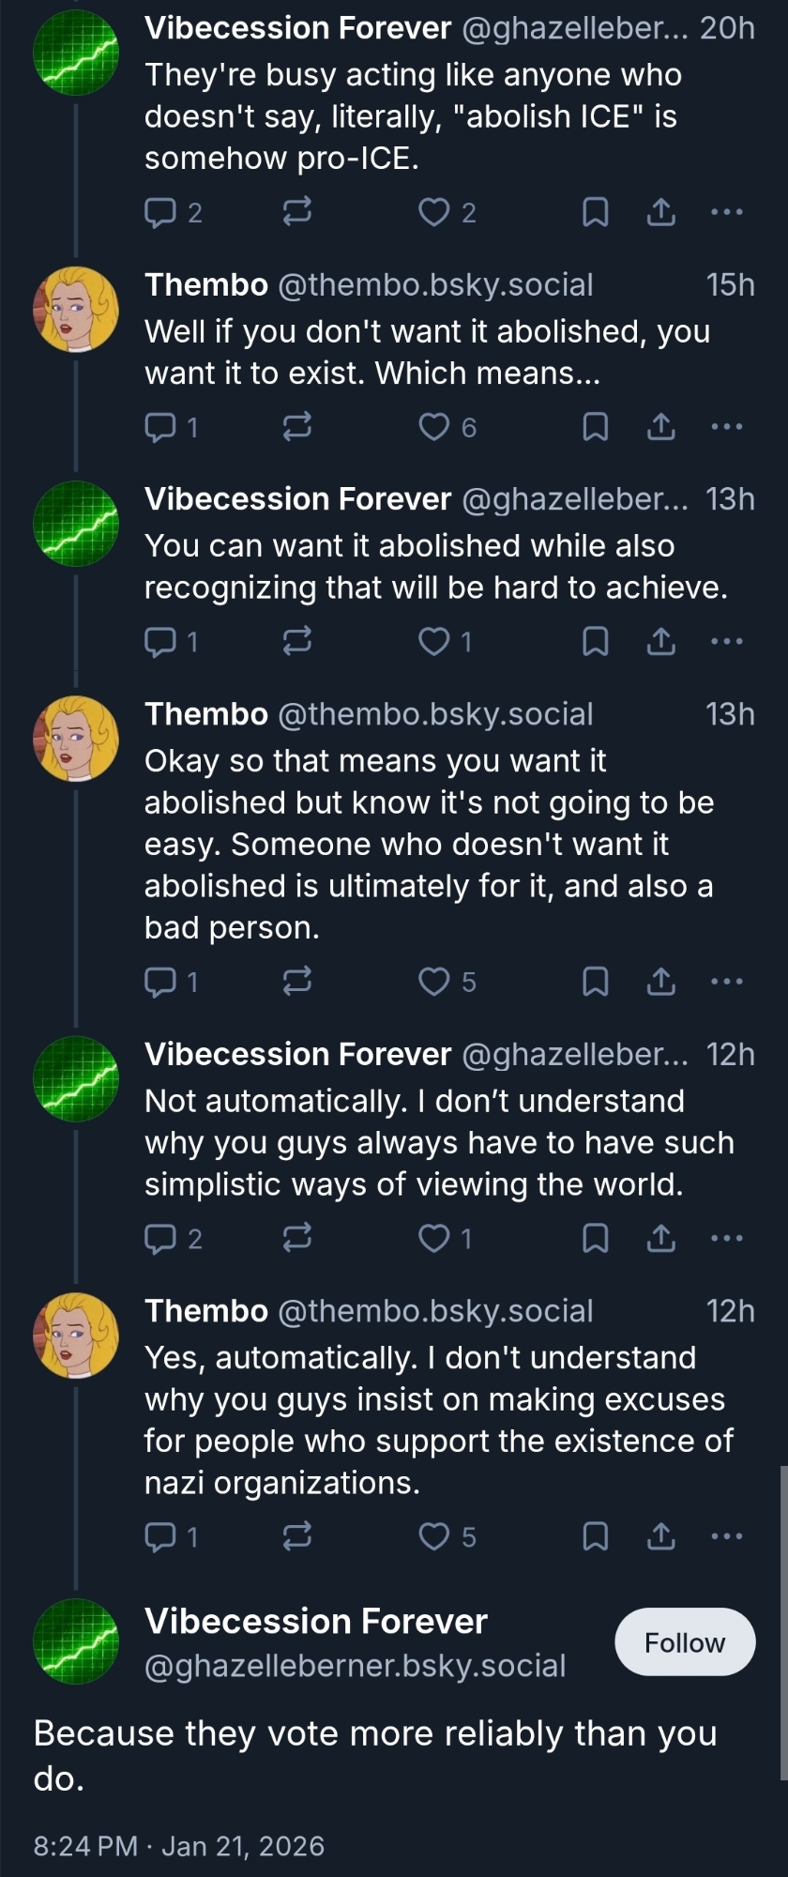Open more options on the "nazi organizations" post

click(727, 1536)
